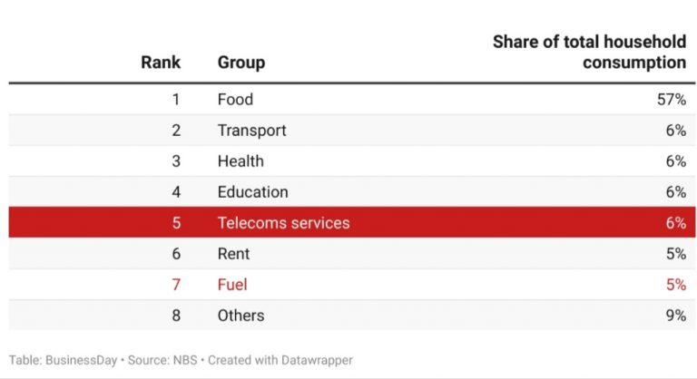Click rank number 1
The width and height of the screenshot is (697, 379).
176,100
